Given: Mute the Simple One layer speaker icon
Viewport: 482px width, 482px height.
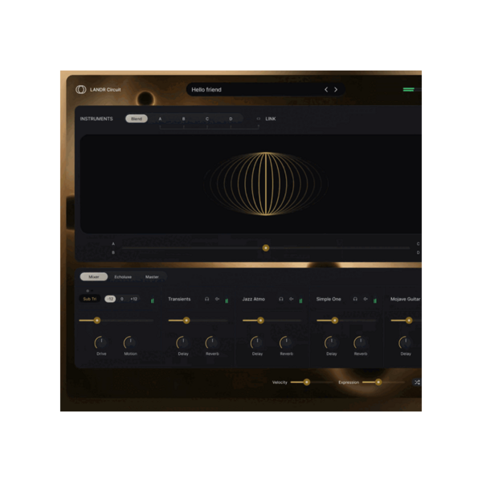Looking at the screenshot, I should click(x=366, y=299).
